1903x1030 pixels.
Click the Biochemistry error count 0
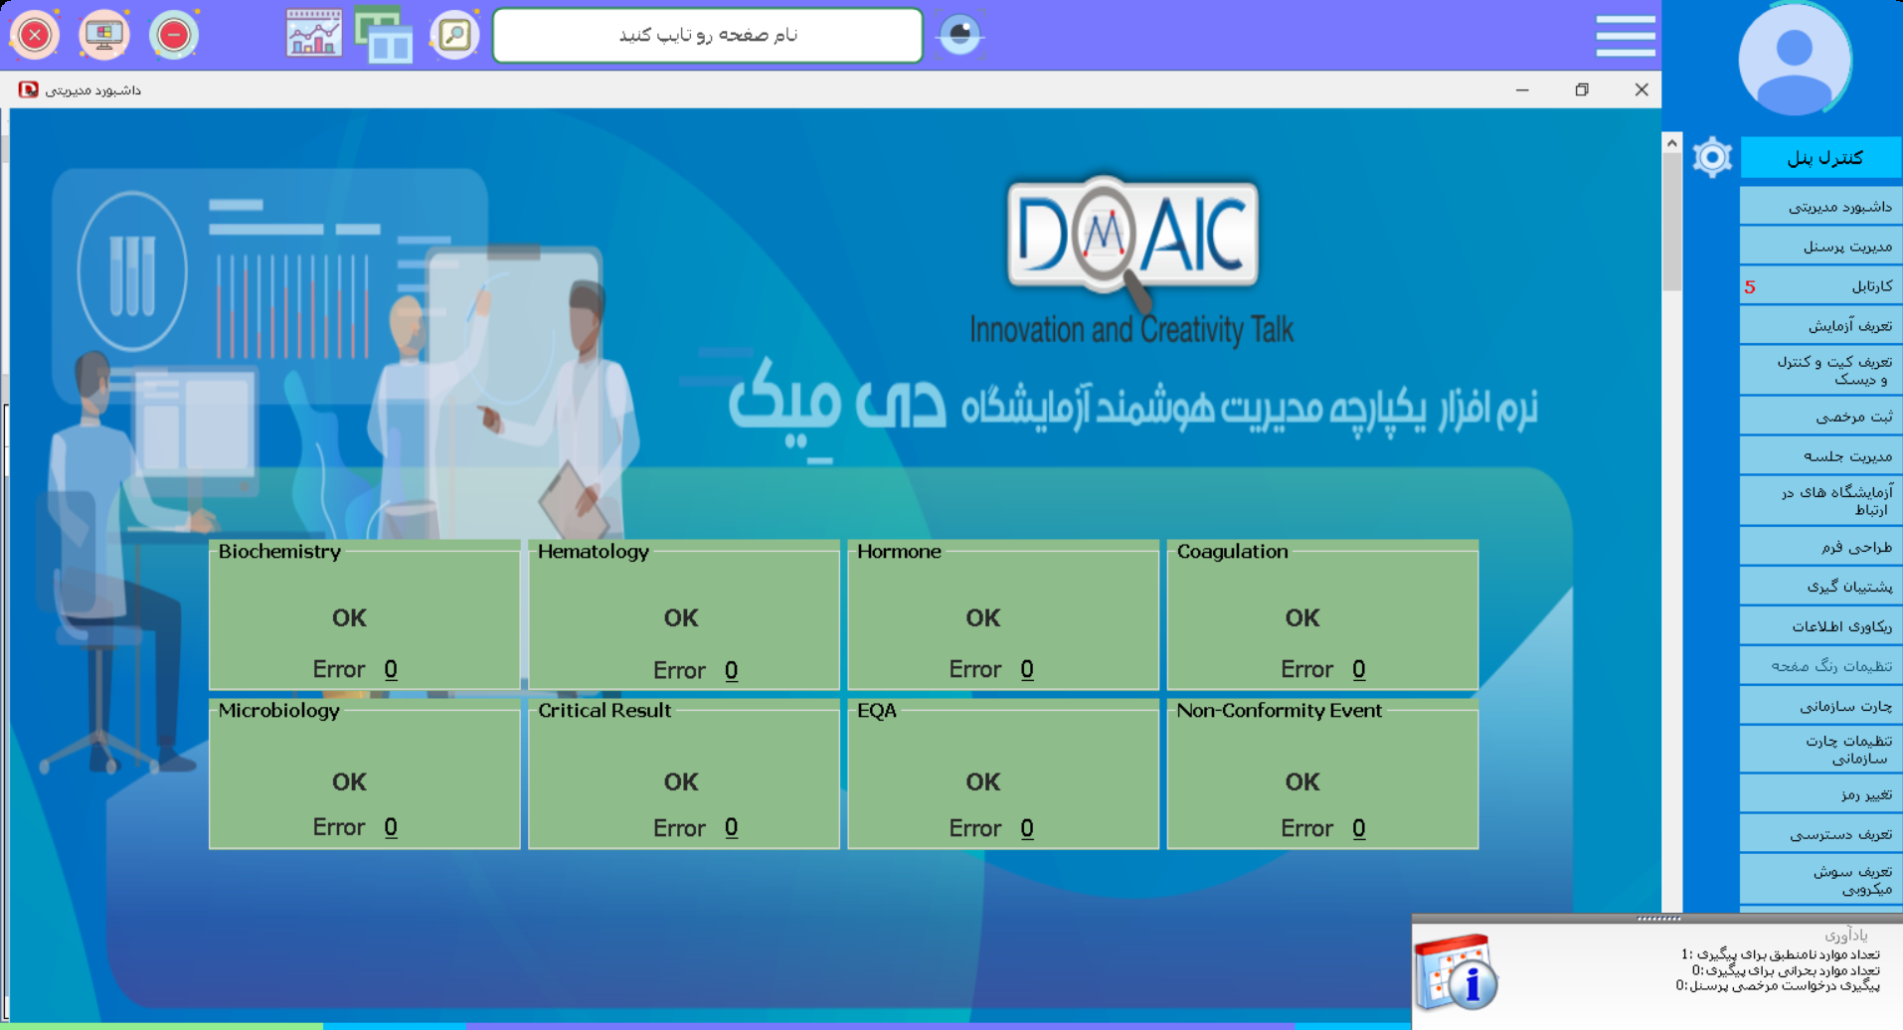391,669
